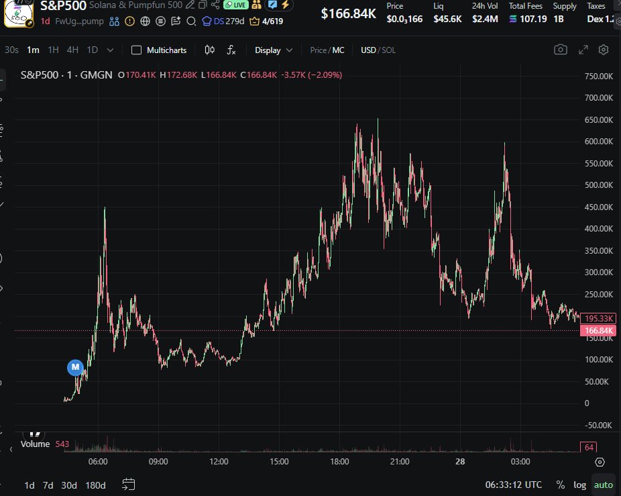
Task: Open the note with sparkle icon
Action: click(x=176, y=21)
